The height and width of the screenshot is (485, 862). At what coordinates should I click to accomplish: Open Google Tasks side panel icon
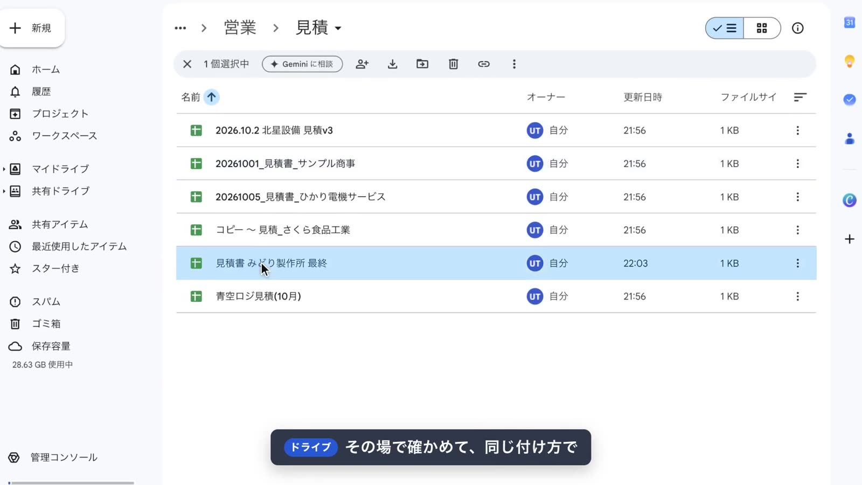coord(849,100)
